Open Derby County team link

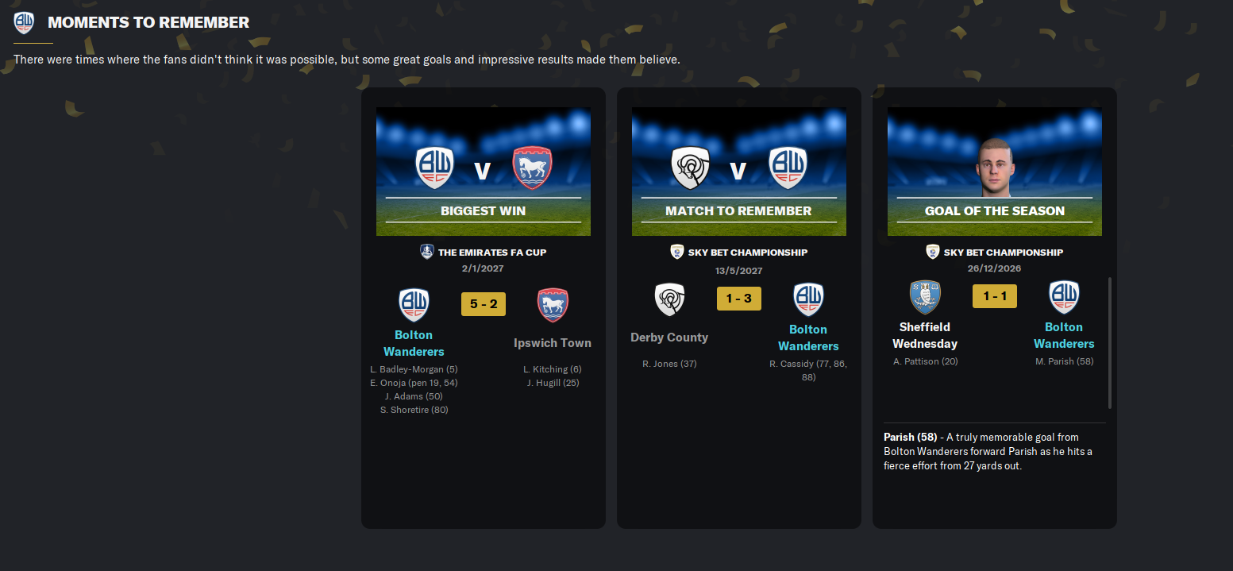(x=669, y=338)
